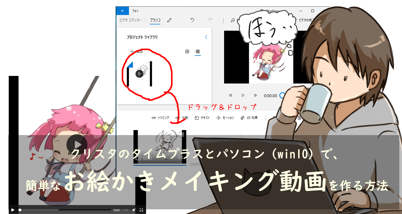Click the プロジェクト ライブラリ heading
This screenshot has width=402, height=214.
(142, 37)
